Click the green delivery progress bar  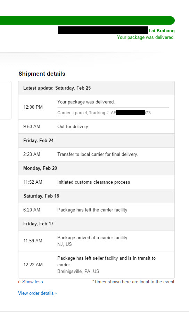click(x=88, y=20)
